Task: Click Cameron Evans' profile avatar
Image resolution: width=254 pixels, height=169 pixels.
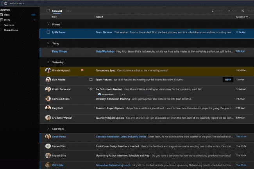Action: point(48,99)
